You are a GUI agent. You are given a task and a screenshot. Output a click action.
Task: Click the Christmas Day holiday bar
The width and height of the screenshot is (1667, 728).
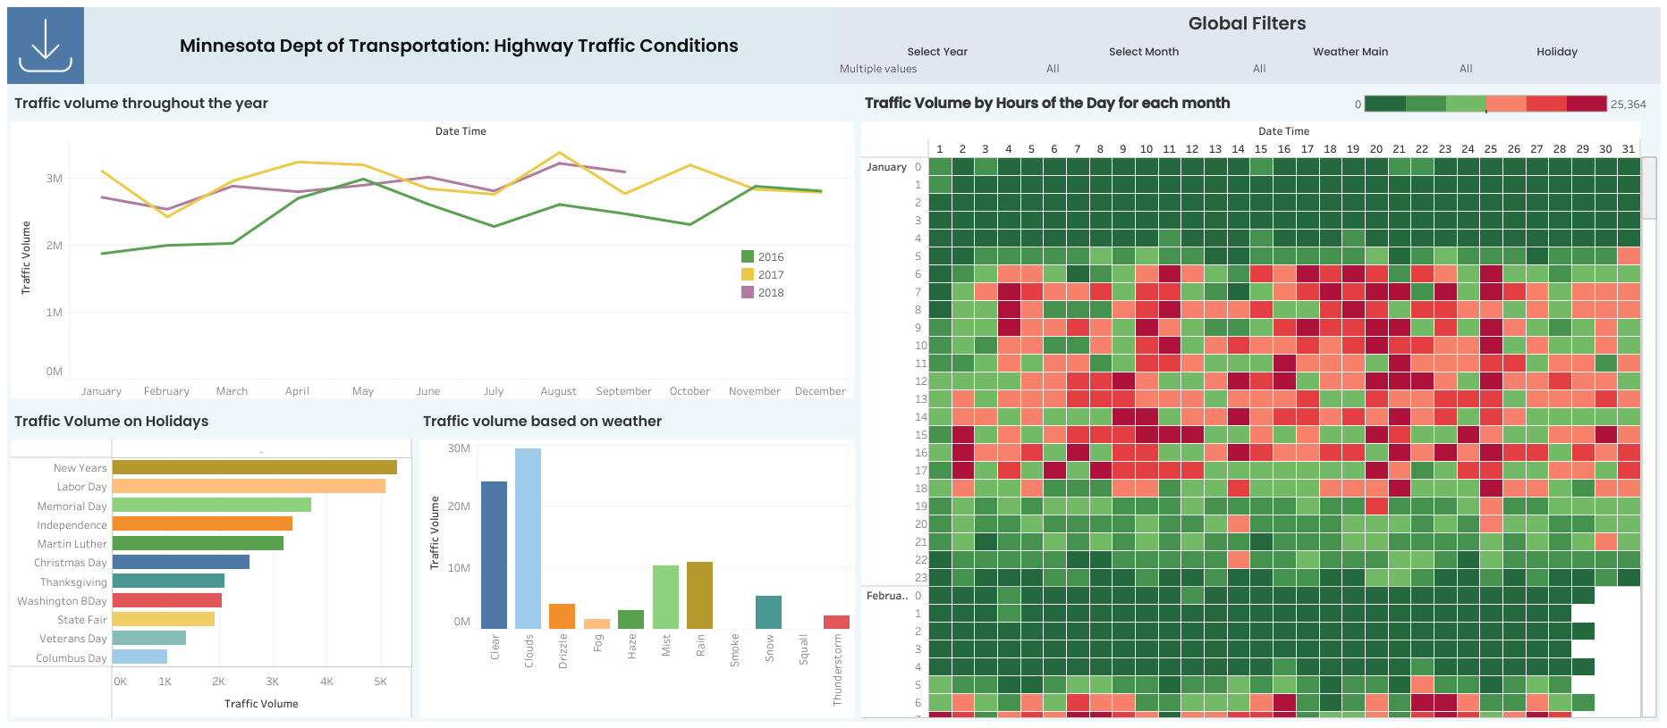(x=181, y=562)
